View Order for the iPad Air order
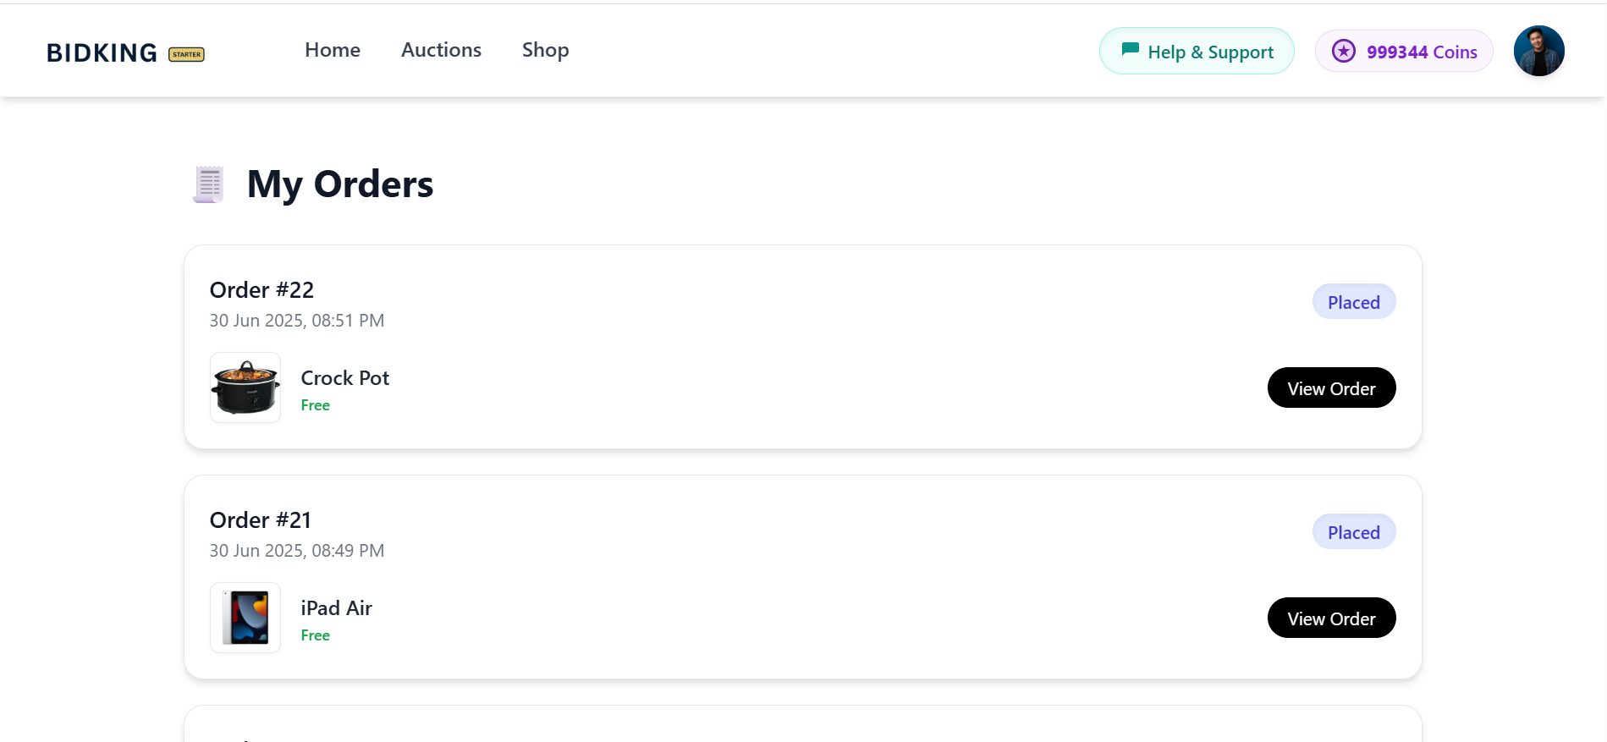Viewport: 1607px width, 742px height. pyautogui.click(x=1331, y=618)
